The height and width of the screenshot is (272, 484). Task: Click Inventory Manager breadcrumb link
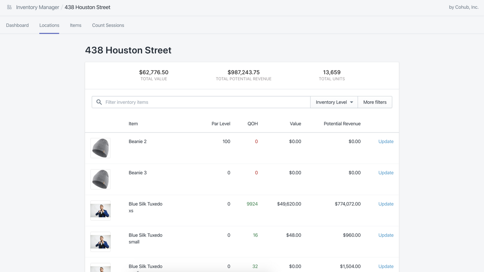click(37, 7)
